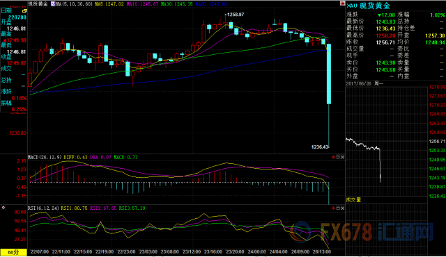Click the 1258.97 high price marker
The height and width of the screenshot is (257, 446).
235,15
